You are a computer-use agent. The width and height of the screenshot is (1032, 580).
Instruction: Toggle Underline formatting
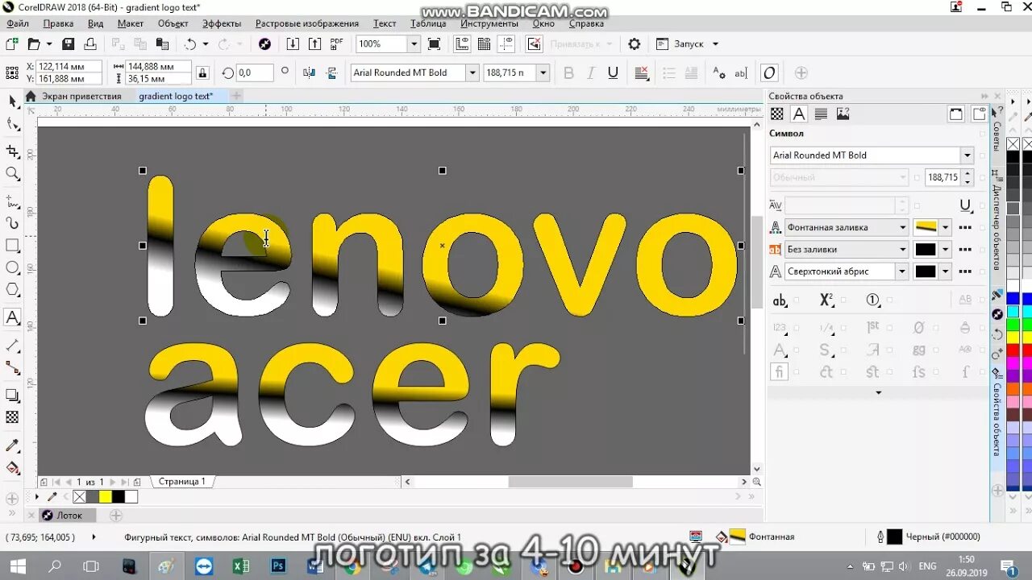click(x=613, y=72)
